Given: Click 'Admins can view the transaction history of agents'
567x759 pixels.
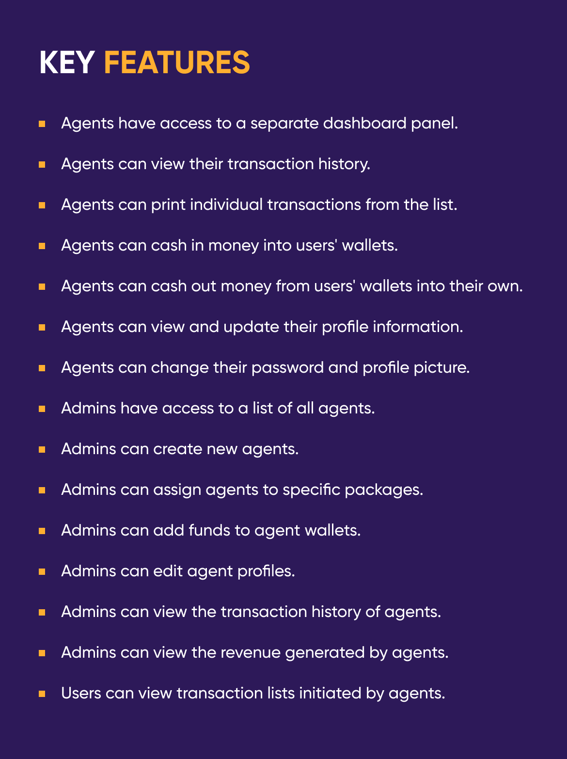Looking at the screenshot, I should (x=251, y=612).
